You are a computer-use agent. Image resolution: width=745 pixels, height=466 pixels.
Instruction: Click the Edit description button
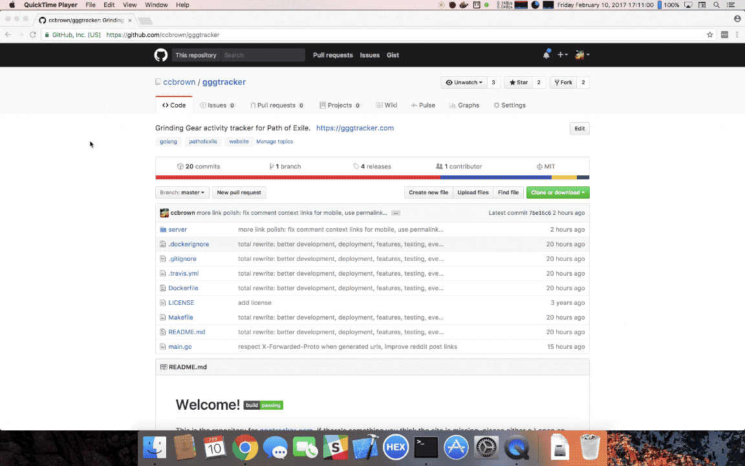pos(579,128)
